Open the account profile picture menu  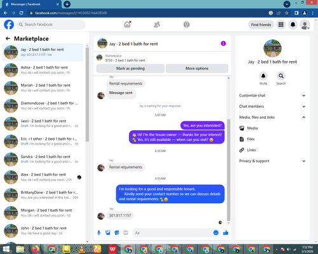point(305,25)
